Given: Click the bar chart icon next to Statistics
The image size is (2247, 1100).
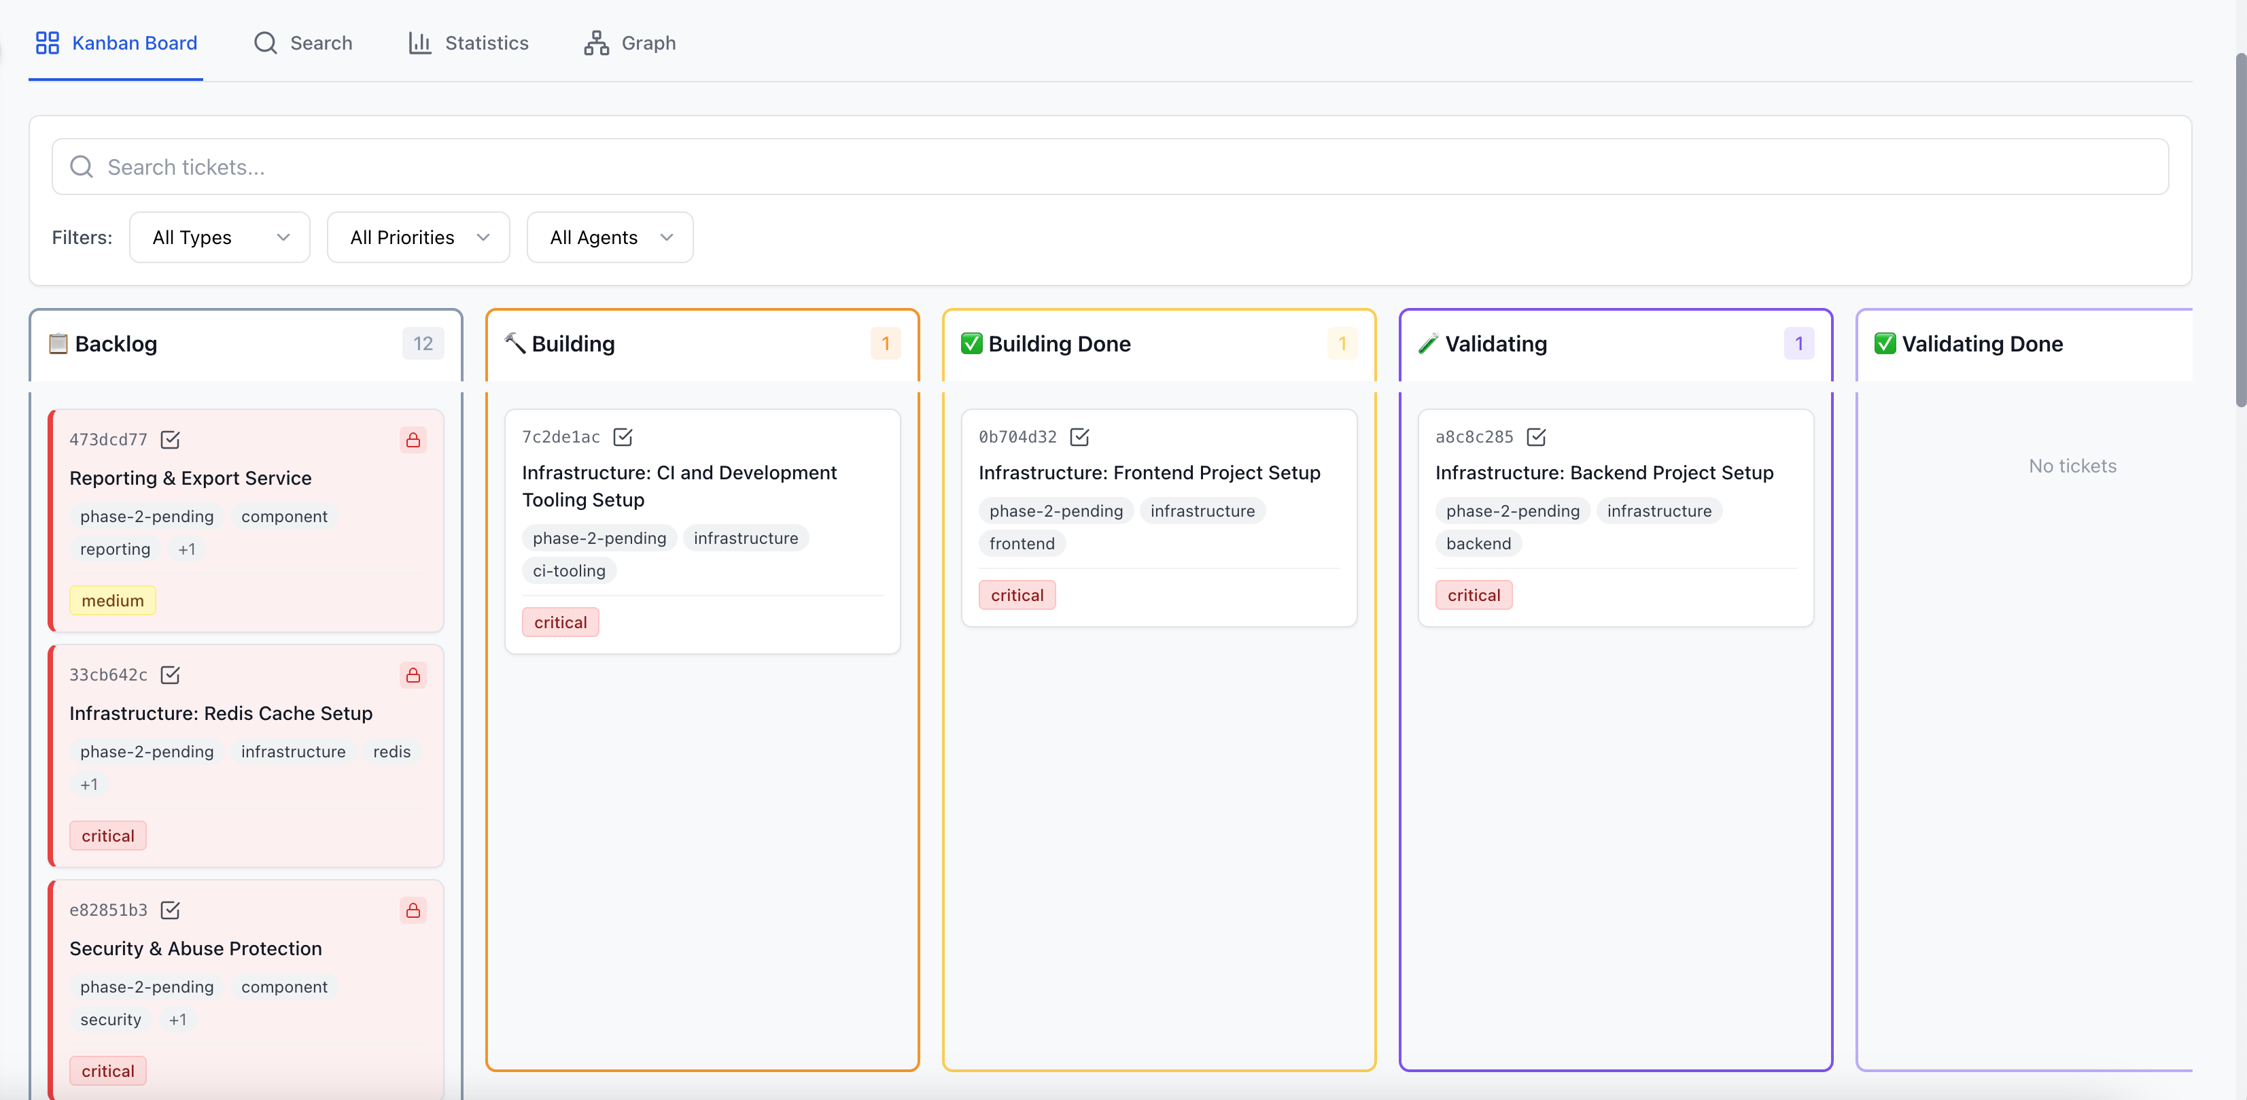Looking at the screenshot, I should click(419, 42).
